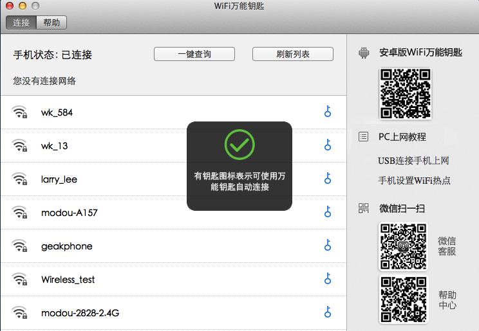Select the wk_584 network name

click(57, 112)
